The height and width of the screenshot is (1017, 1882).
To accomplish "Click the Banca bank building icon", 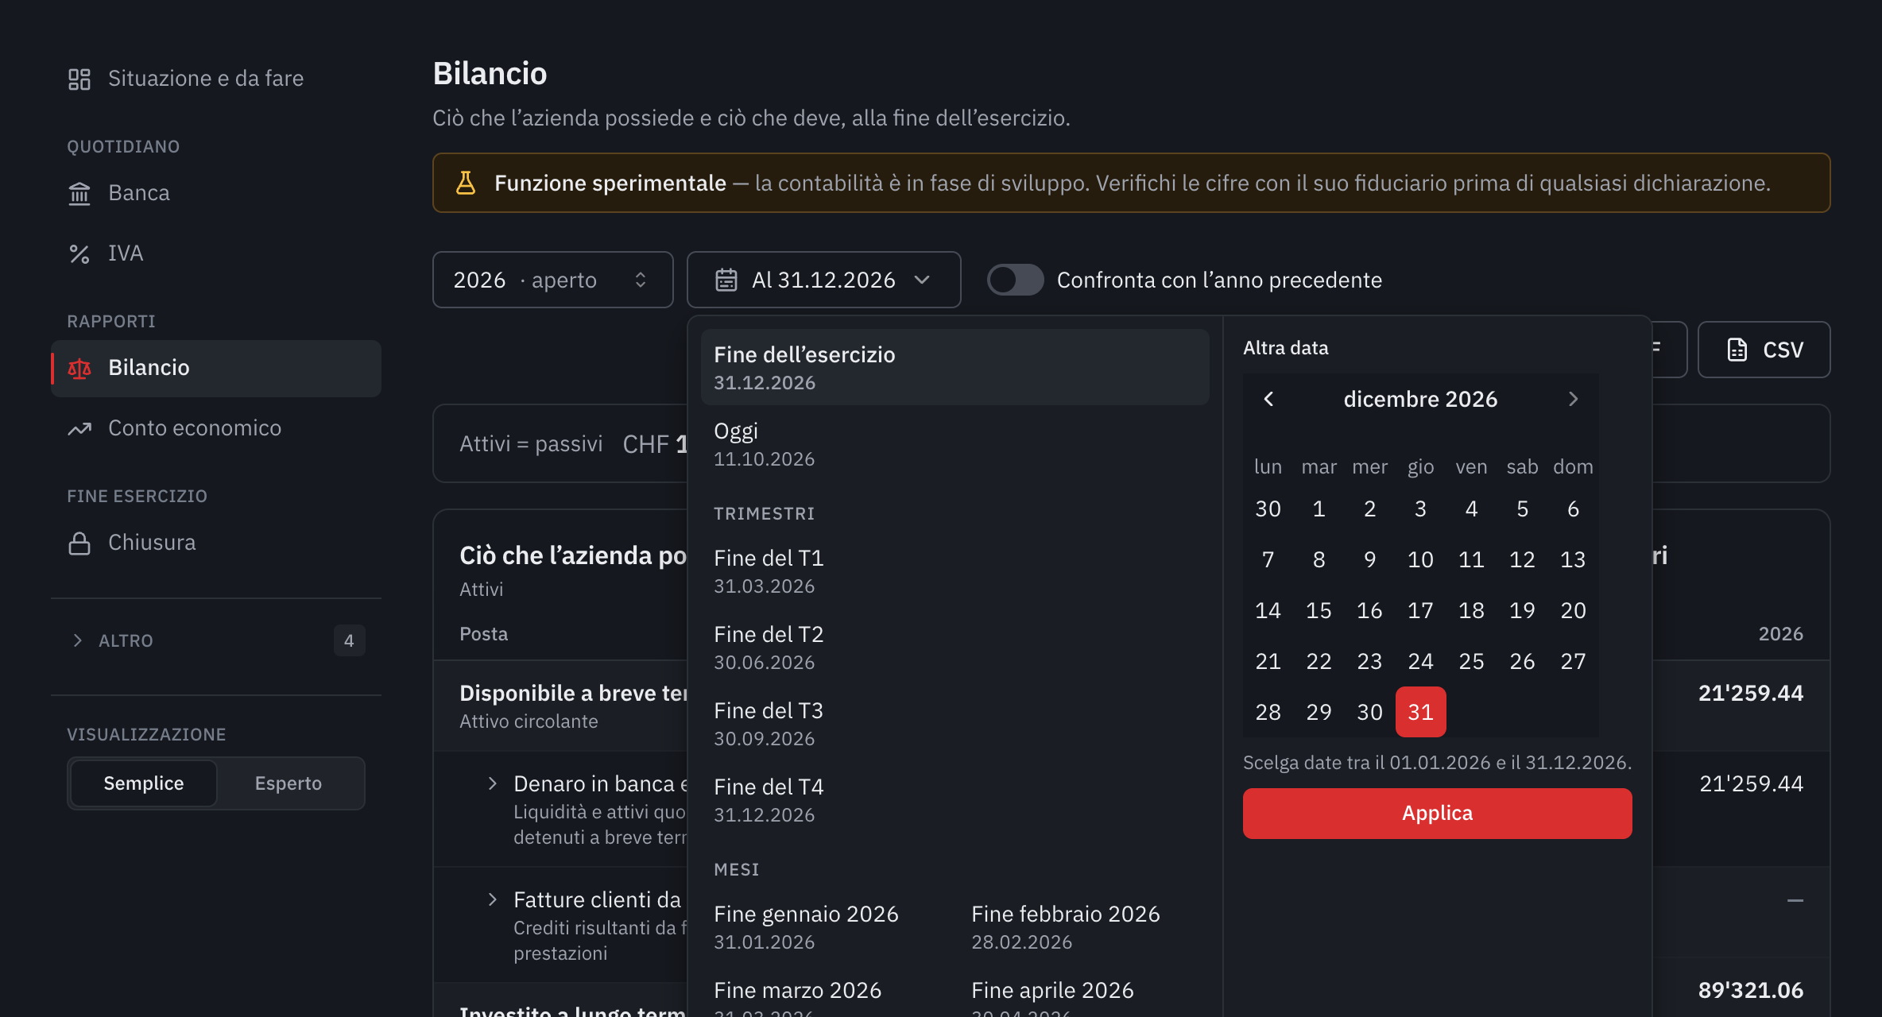I will click(x=79, y=193).
